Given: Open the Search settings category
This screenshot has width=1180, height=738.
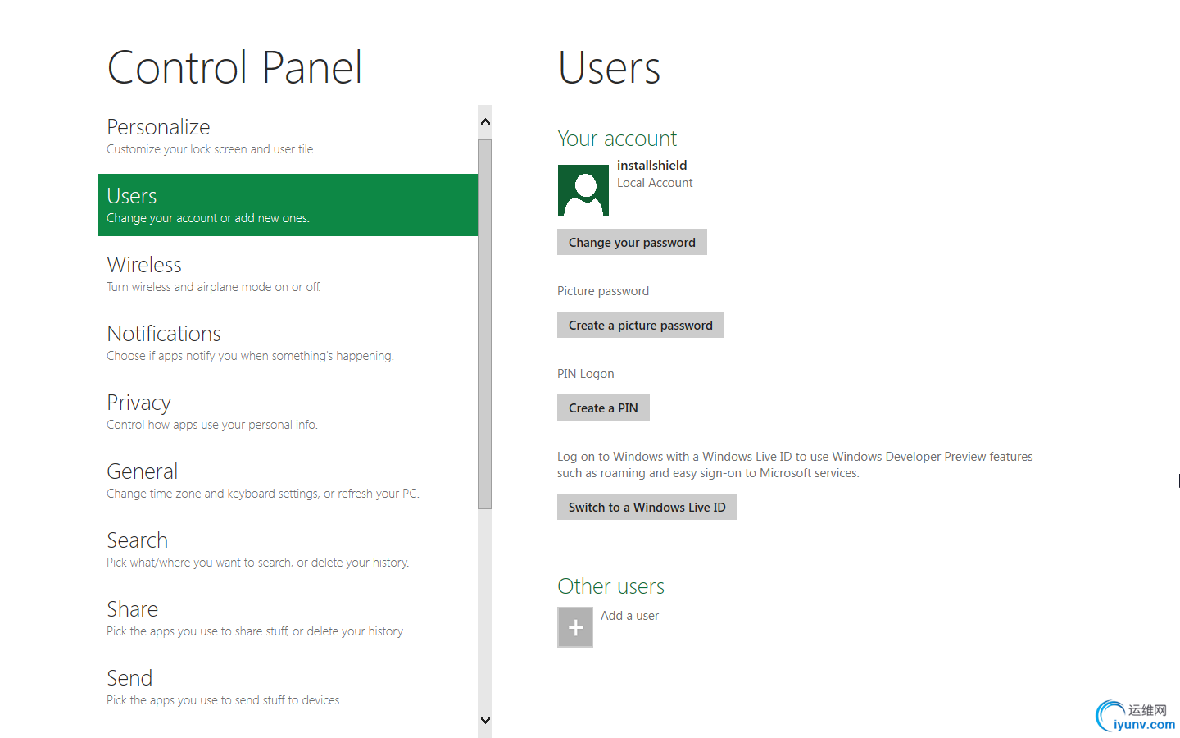Looking at the screenshot, I should click(288, 549).
